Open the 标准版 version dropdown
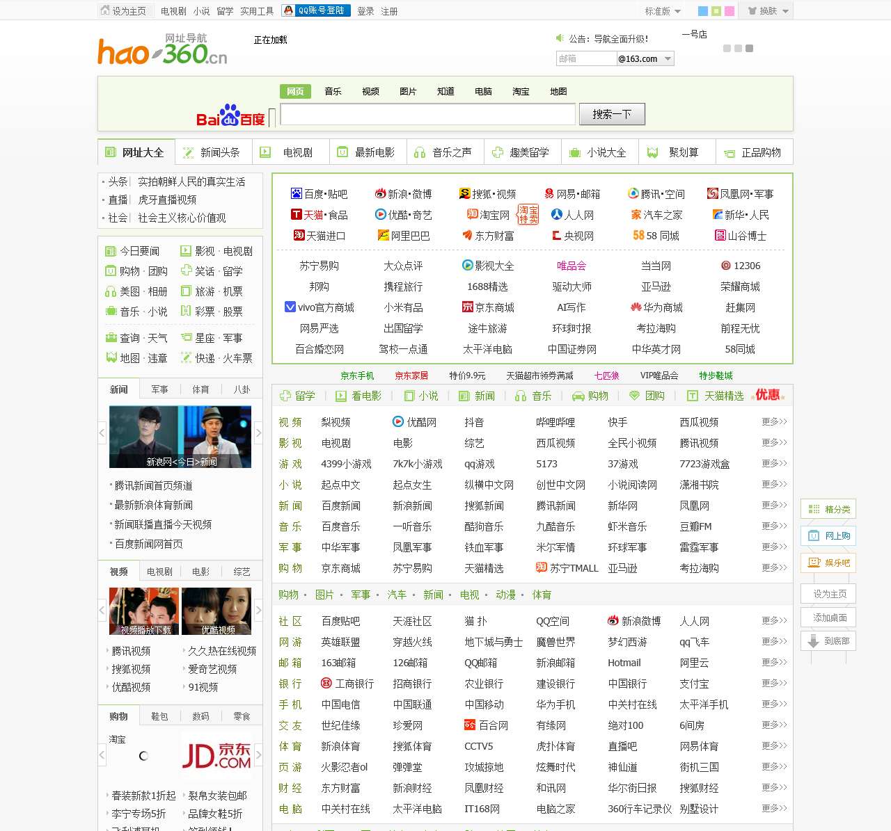 pos(663,11)
